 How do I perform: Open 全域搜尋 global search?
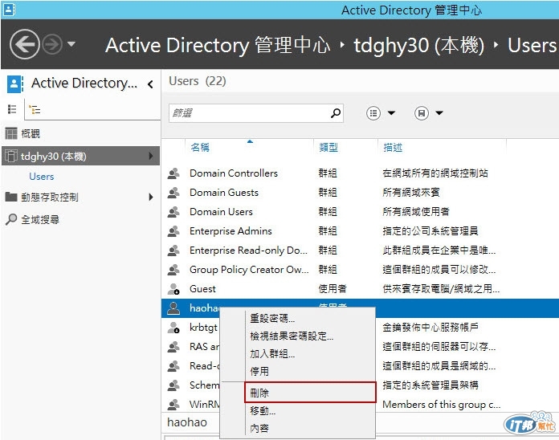(40, 219)
